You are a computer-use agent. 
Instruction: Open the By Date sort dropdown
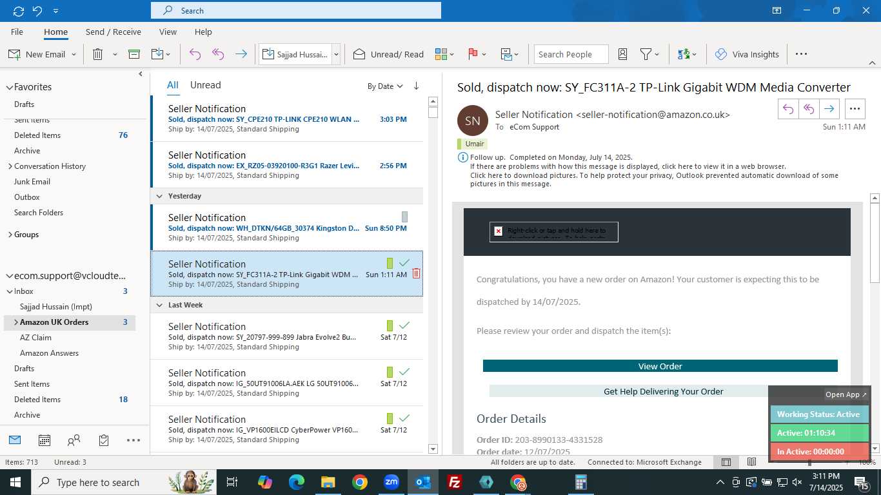coord(385,86)
